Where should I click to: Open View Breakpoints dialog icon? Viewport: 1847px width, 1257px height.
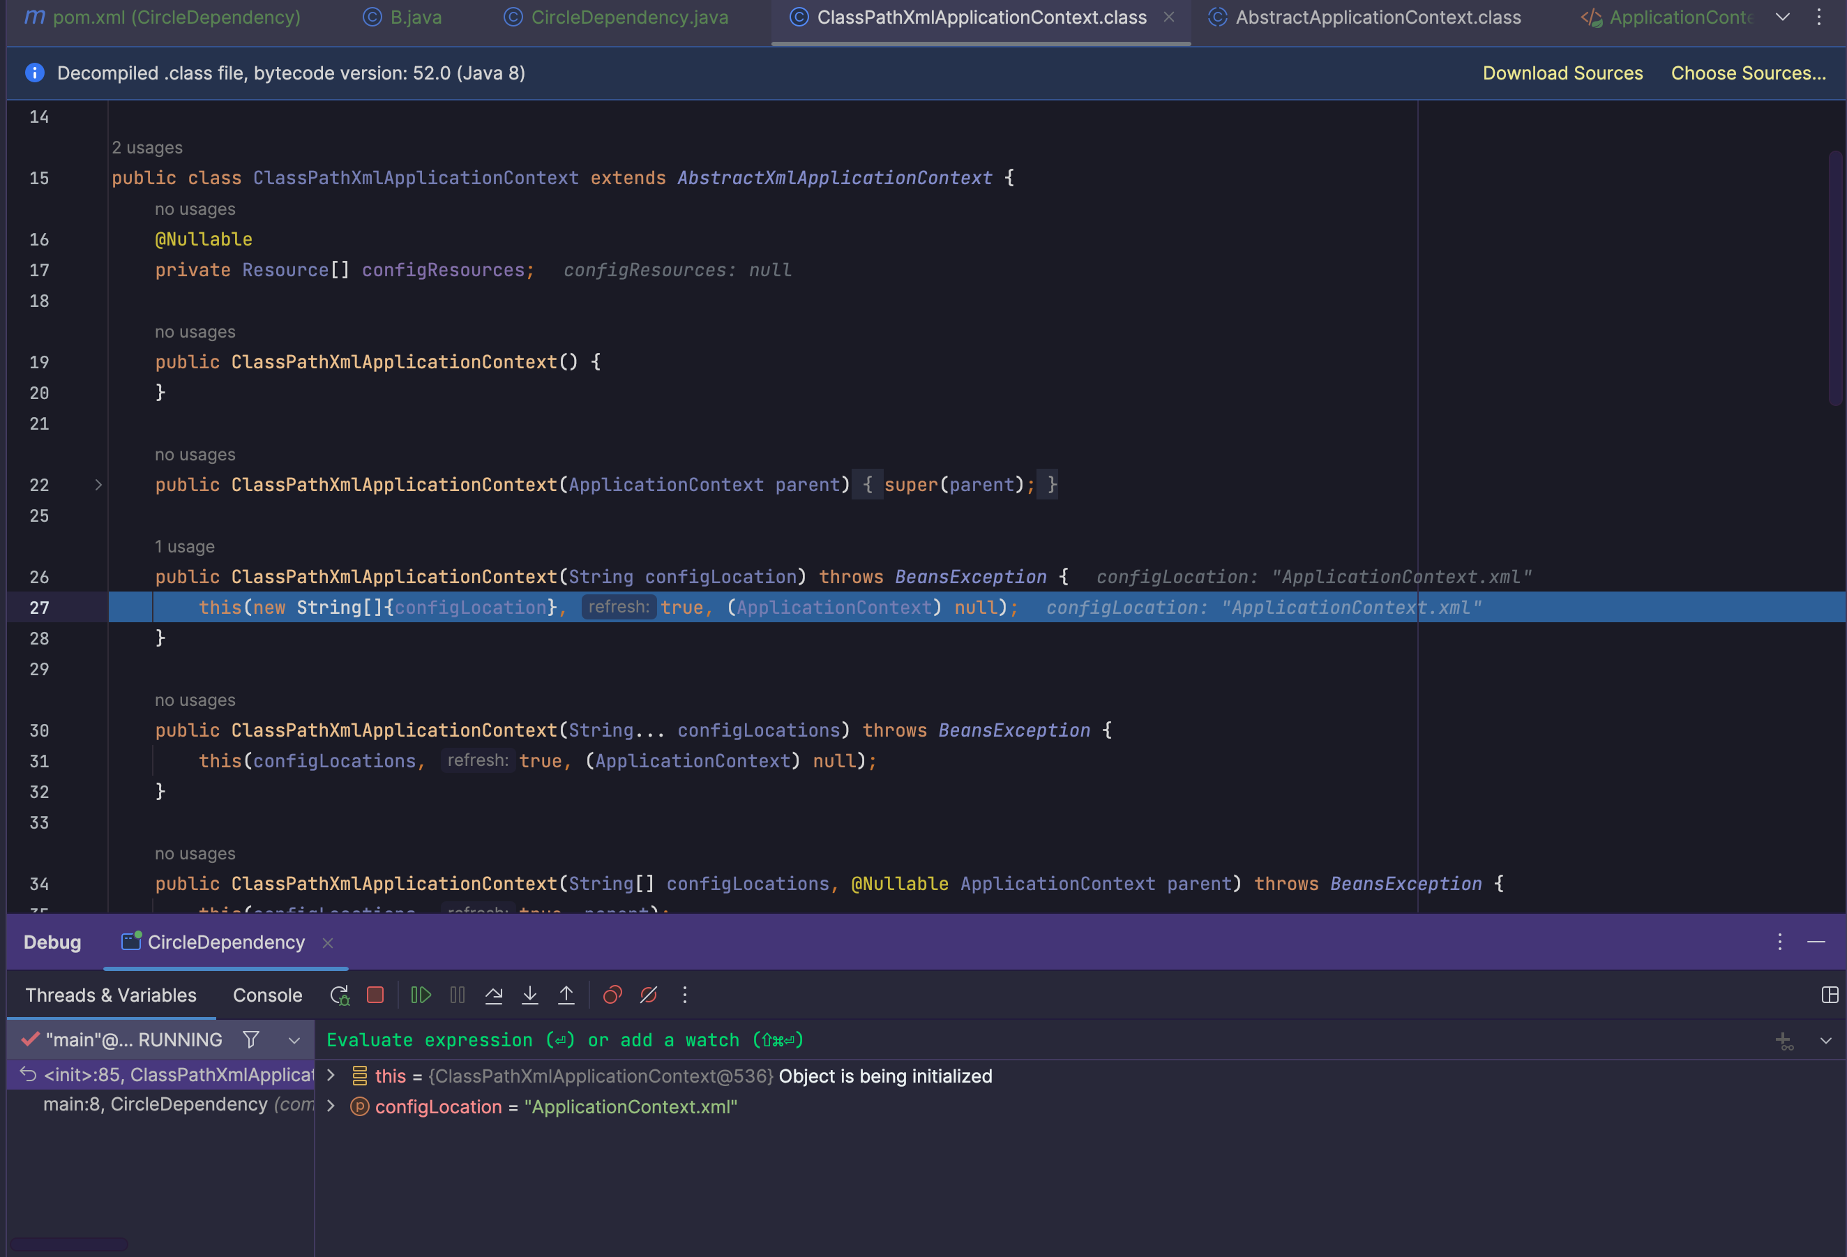[612, 995]
